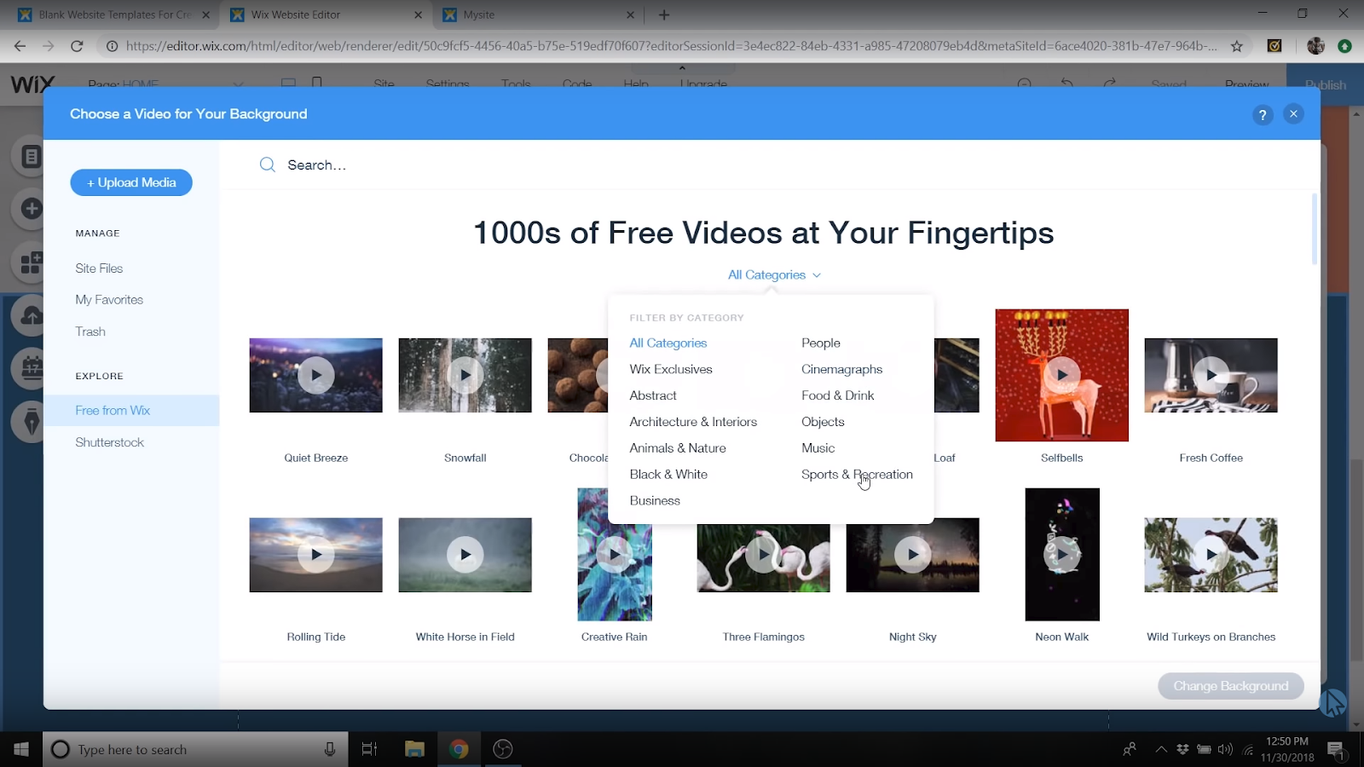Click the media gallery vertical scrollbar
1364x767 pixels.
point(1314,230)
